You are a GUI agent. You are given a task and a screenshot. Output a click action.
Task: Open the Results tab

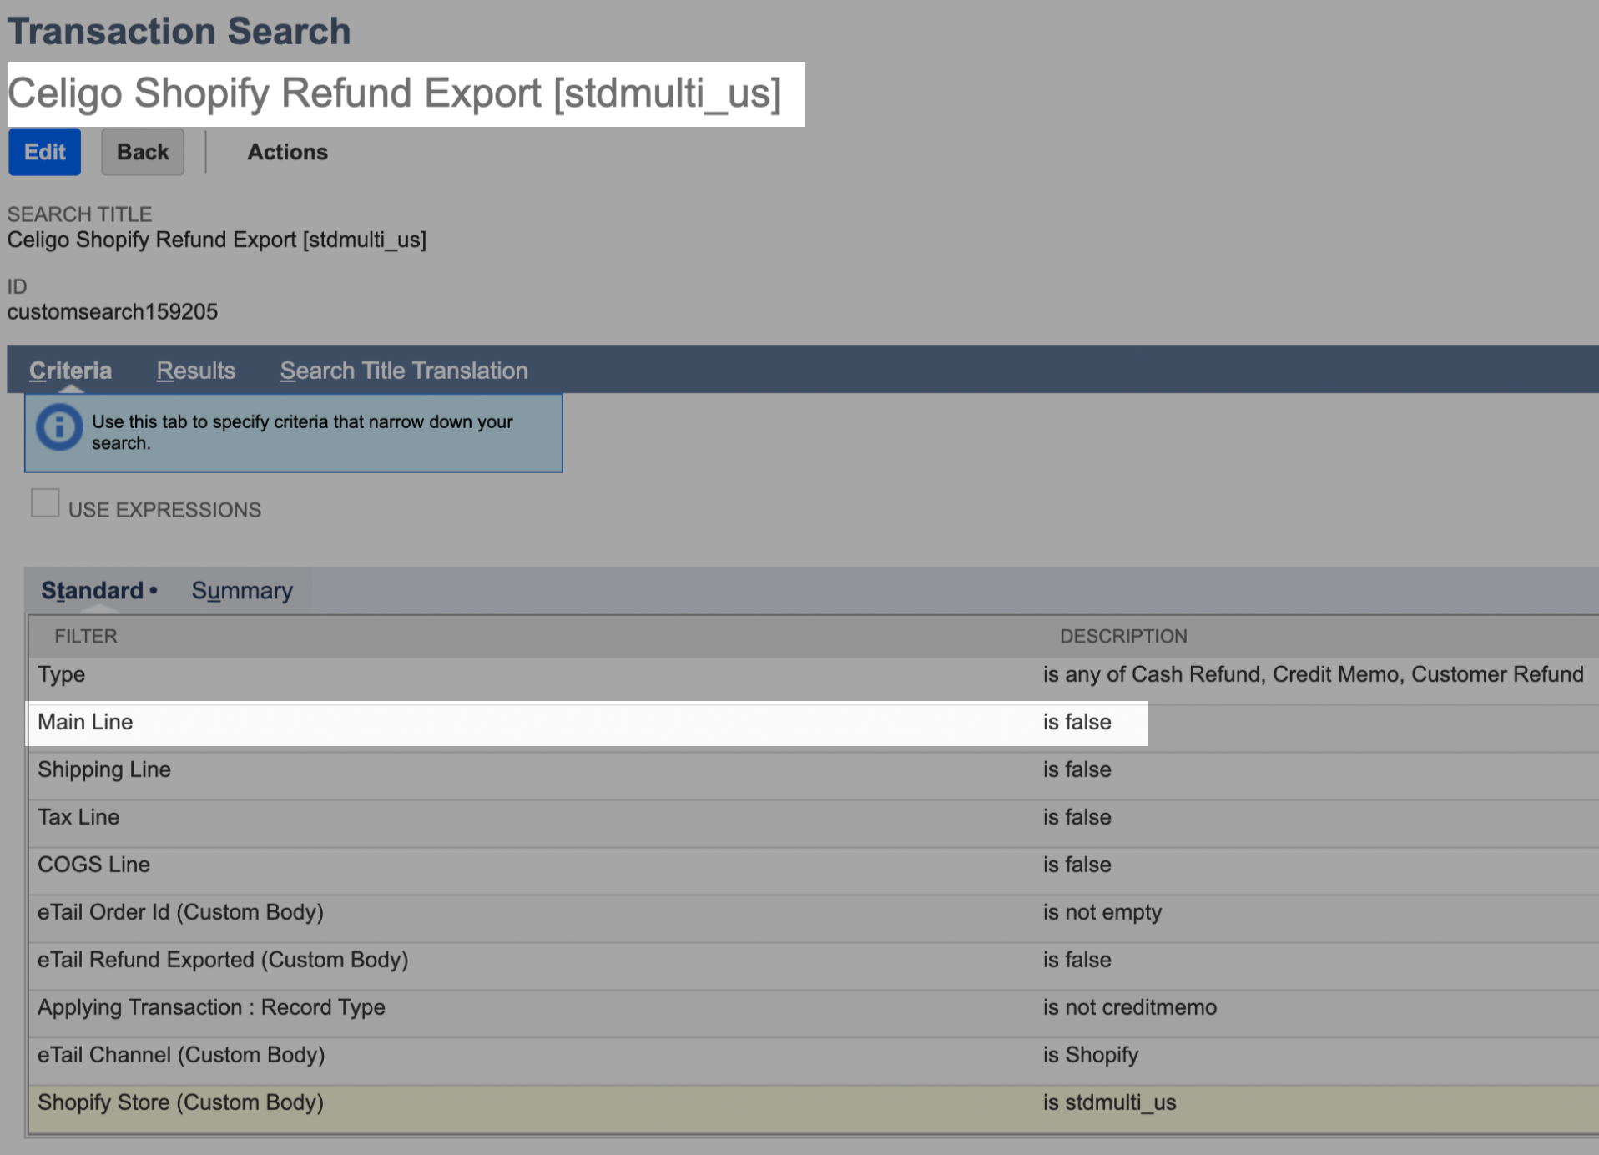pos(195,371)
